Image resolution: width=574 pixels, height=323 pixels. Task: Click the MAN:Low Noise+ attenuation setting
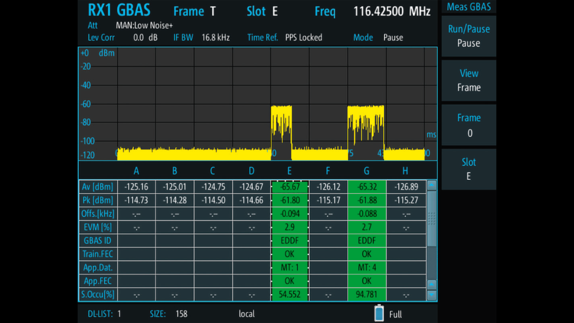[x=144, y=26]
